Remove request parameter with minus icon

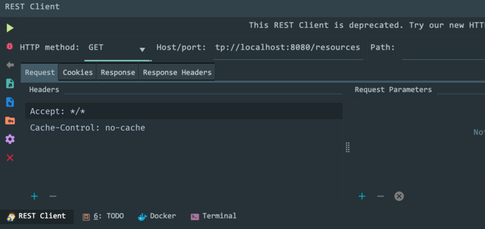coord(381,196)
